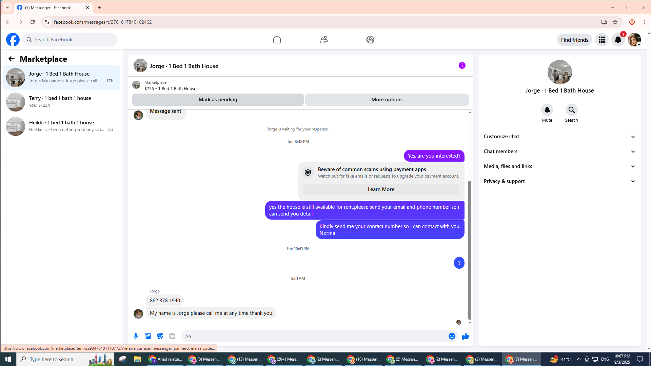651x366 pixels.
Task: Open the tab search dropdown arrow
Action: pos(7,7)
